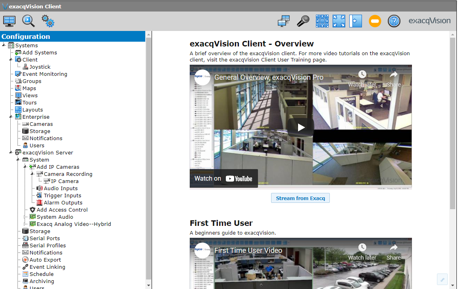The height and width of the screenshot is (289, 458).
Task: Click the Add Systems tree icon
Action: coord(18,52)
